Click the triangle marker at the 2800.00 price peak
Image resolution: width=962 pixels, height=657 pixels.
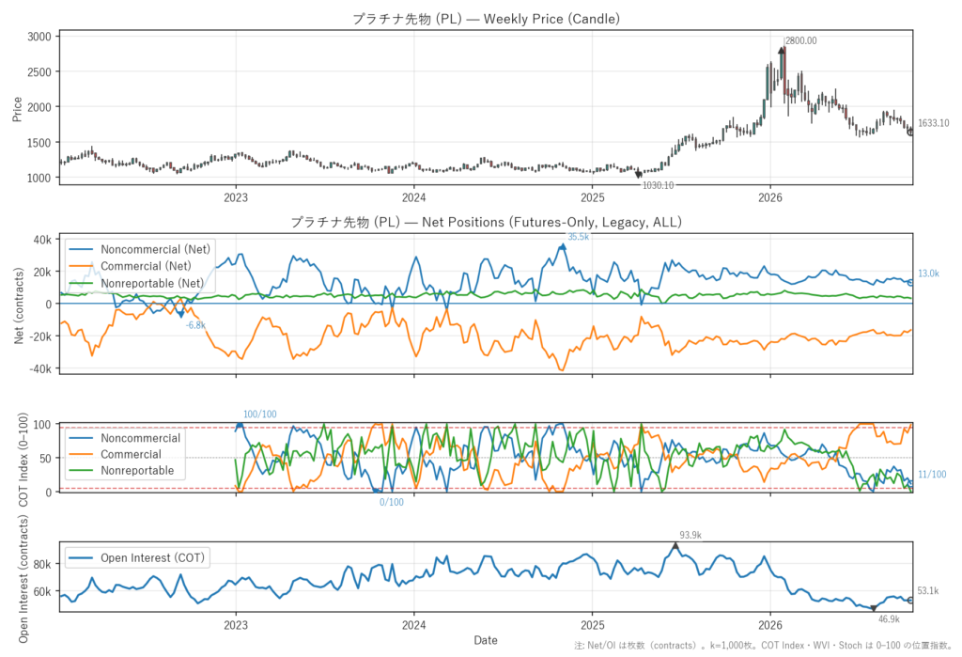tap(781, 51)
